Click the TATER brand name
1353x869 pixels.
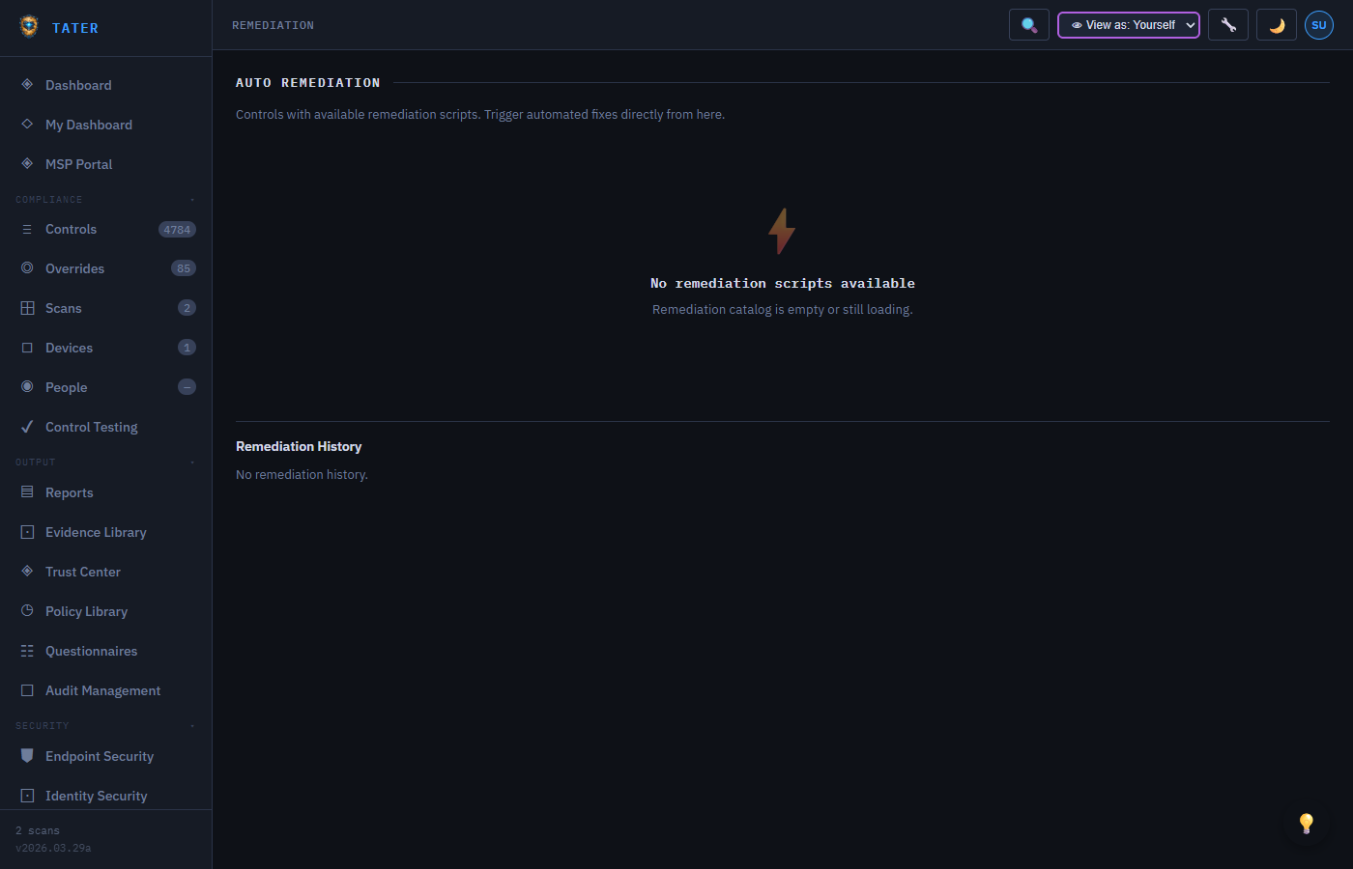[75, 28]
